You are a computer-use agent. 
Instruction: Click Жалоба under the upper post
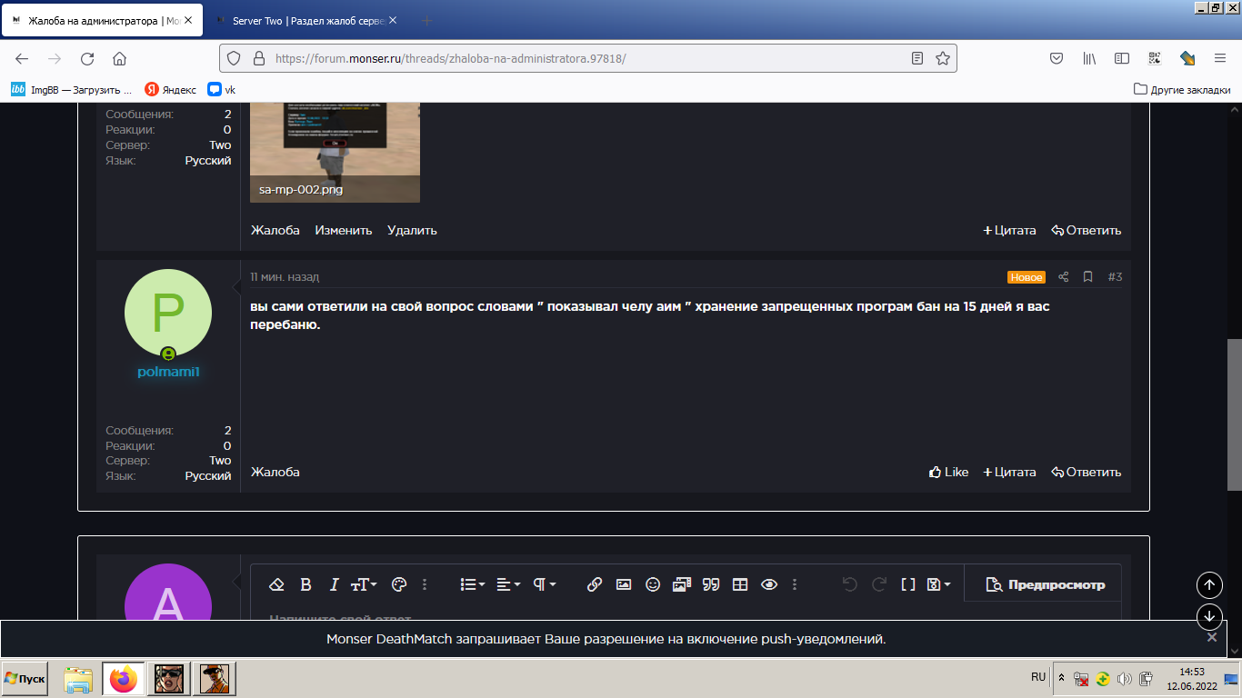(x=275, y=231)
